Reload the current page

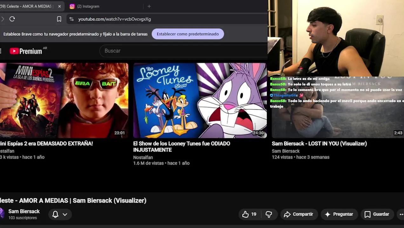click(x=12, y=19)
